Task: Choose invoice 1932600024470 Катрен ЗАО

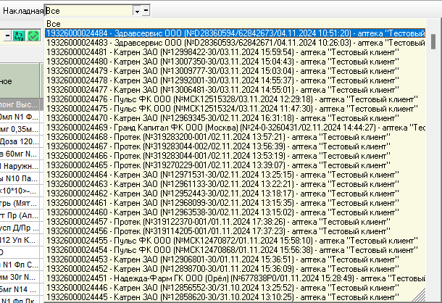Action: pos(235,118)
